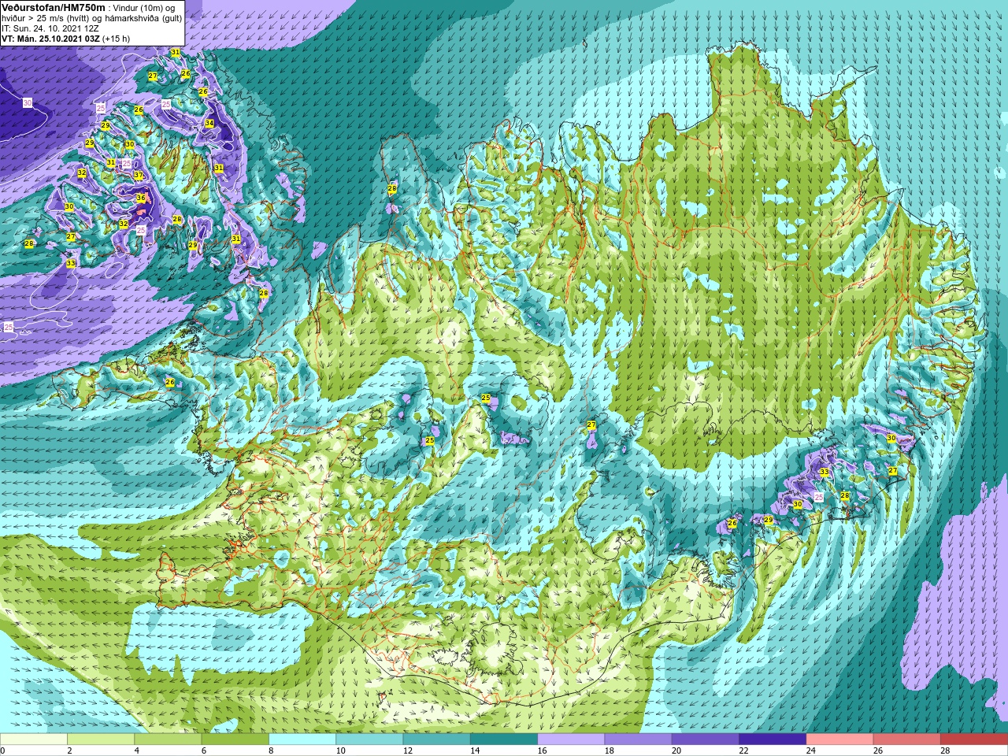Select the 26–28 m/s salmon legend swatch
The image size is (1008, 756).
point(906,739)
